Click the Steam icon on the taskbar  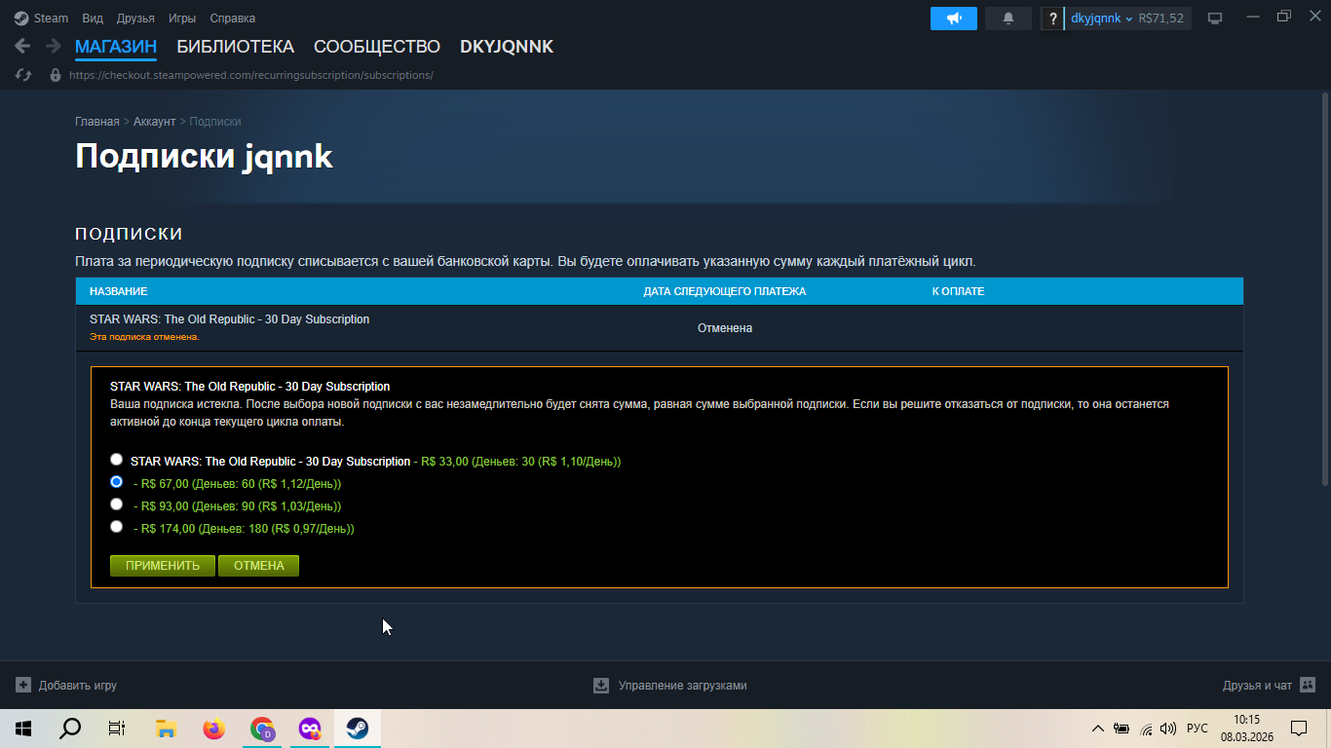(x=357, y=729)
